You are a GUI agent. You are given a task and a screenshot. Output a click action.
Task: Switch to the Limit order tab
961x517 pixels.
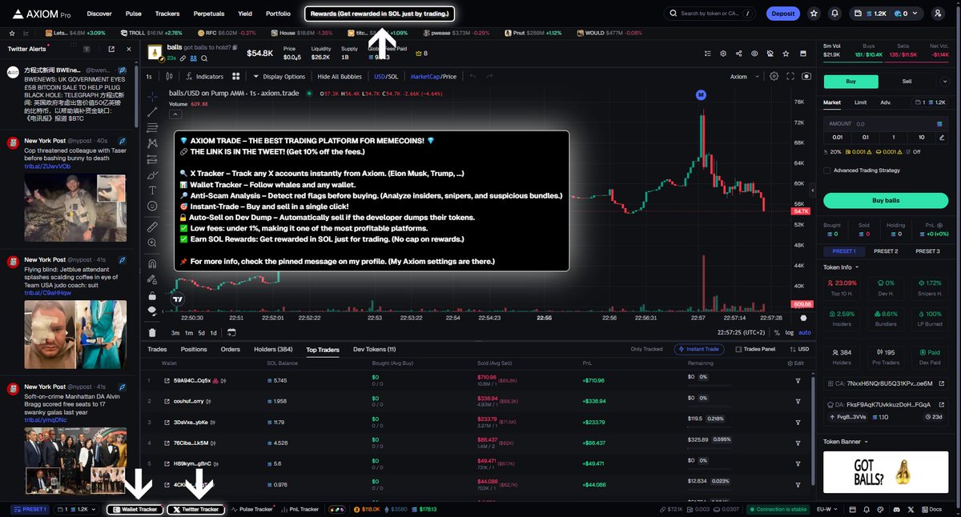(860, 102)
